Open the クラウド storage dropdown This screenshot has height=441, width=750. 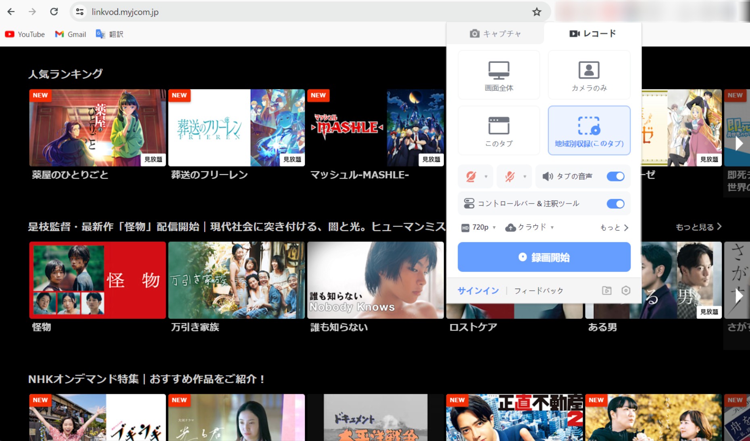(530, 227)
